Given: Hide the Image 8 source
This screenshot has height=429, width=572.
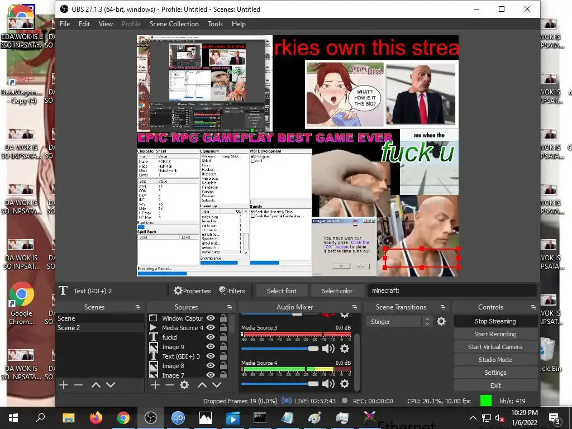Looking at the screenshot, I should point(211,365).
